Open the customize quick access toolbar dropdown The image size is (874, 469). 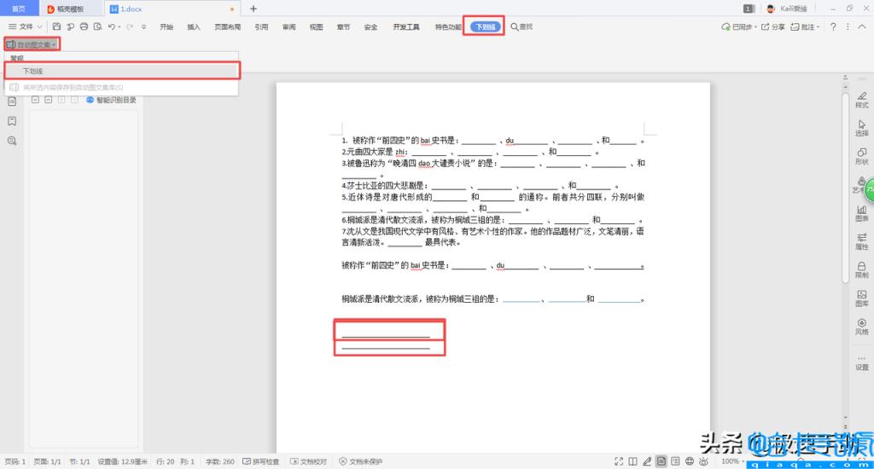(x=143, y=26)
